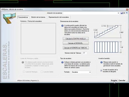Click the info icon in Tipo de escalera
Viewport: 129px width, 97px height.
(x=62, y=62)
